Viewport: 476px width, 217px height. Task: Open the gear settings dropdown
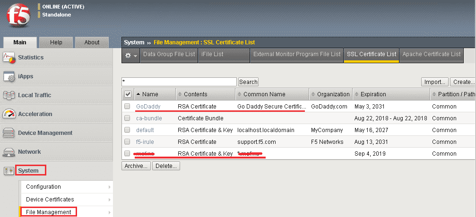131,56
